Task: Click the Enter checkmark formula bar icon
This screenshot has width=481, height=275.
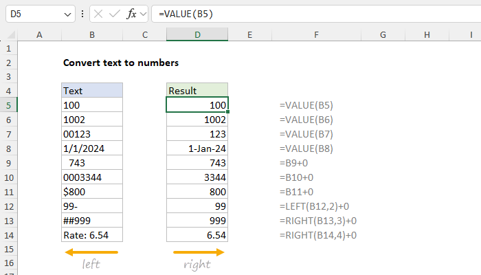Action: point(115,14)
